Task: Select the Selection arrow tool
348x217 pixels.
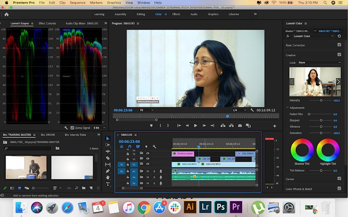Action: click(x=108, y=139)
